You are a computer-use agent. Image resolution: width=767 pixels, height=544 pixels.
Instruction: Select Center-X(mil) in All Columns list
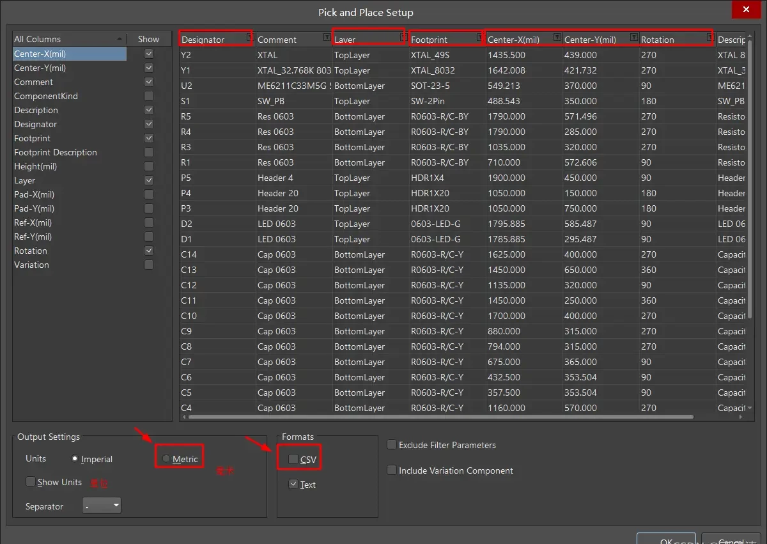70,54
